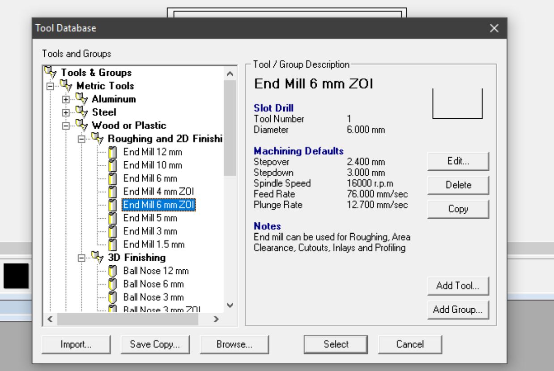Click the tool icon beside End Mill 1.5 mm
This screenshot has width=554, height=371.
point(113,244)
